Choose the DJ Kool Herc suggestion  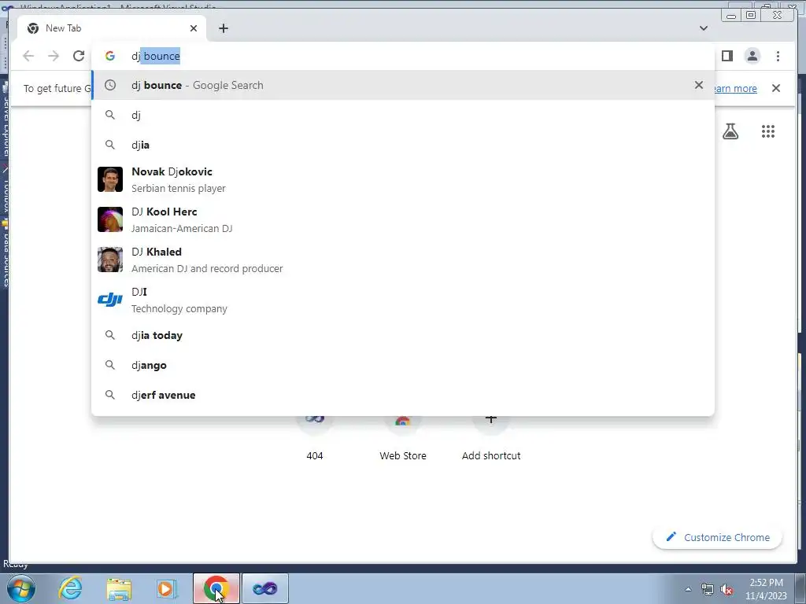coord(403,219)
